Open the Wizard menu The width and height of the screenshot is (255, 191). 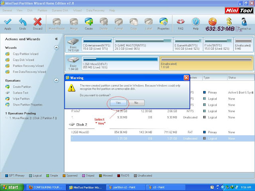77,10
